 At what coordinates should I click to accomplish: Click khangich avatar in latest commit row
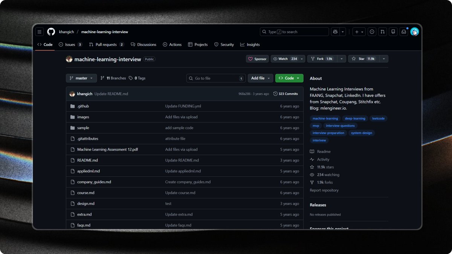(x=72, y=94)
